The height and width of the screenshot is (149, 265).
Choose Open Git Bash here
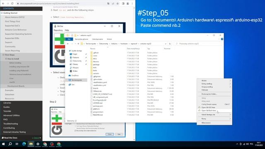point(214,111)
